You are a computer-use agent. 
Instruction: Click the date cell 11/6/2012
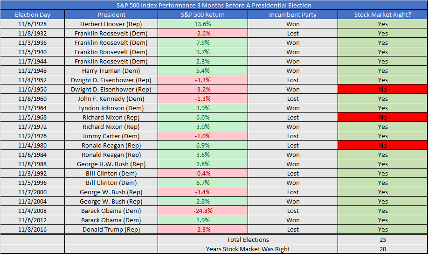click(33, 220)
